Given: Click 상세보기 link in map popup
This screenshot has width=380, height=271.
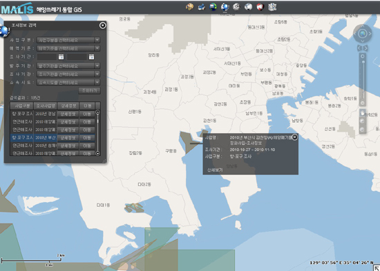Looking at the screenshot, I should pyautogui.click(x=215, y=170).
